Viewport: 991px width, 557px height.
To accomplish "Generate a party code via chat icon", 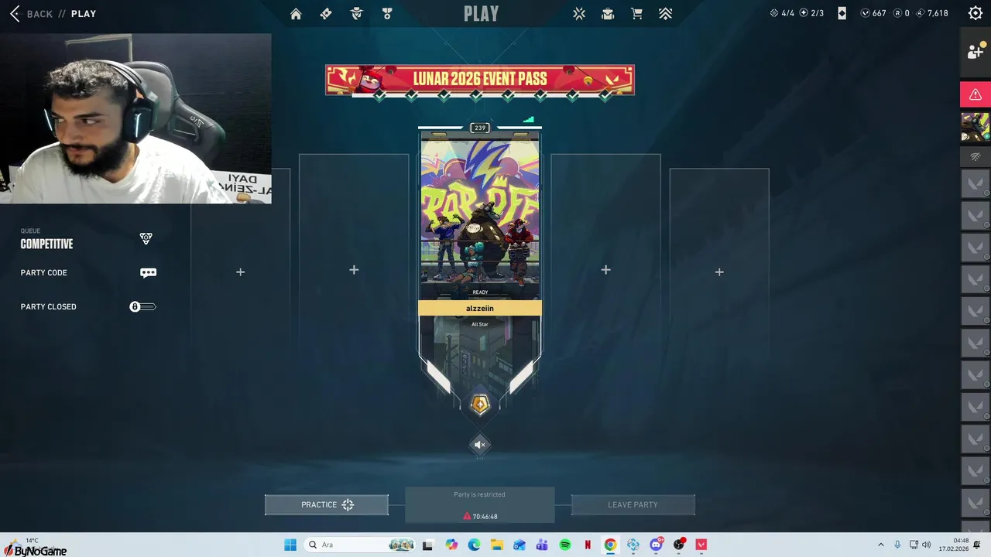I will tap(148, 272).
